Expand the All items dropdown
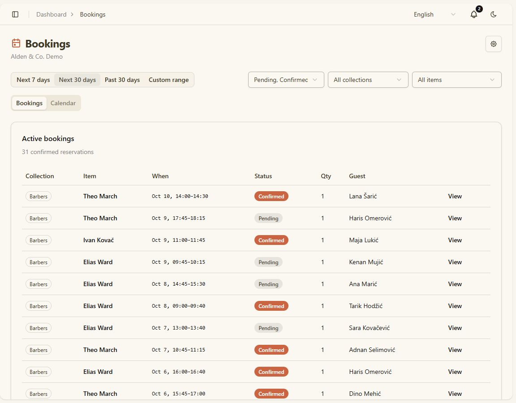Image resolution: width=516 pixels, height=403 pixels. point(457,80)
